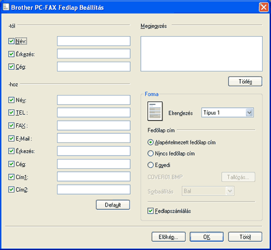Toggle the Érkezés checkbox under -hoz
The height and width of the screenshot is (250, 271).
tap(11, 151)
